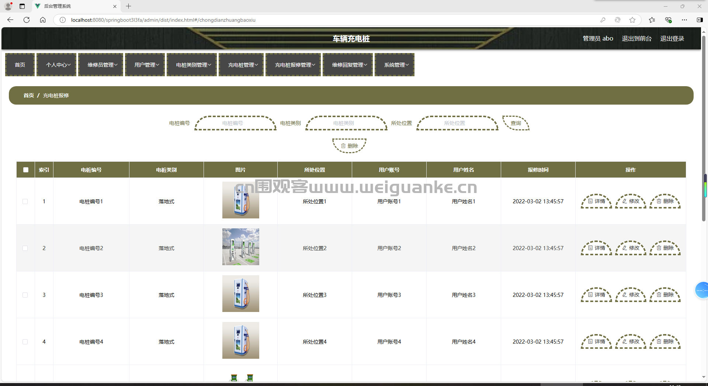Open the password key icon in address bar
This screenshot has height=386, width=708.
(x=603, y=20)
